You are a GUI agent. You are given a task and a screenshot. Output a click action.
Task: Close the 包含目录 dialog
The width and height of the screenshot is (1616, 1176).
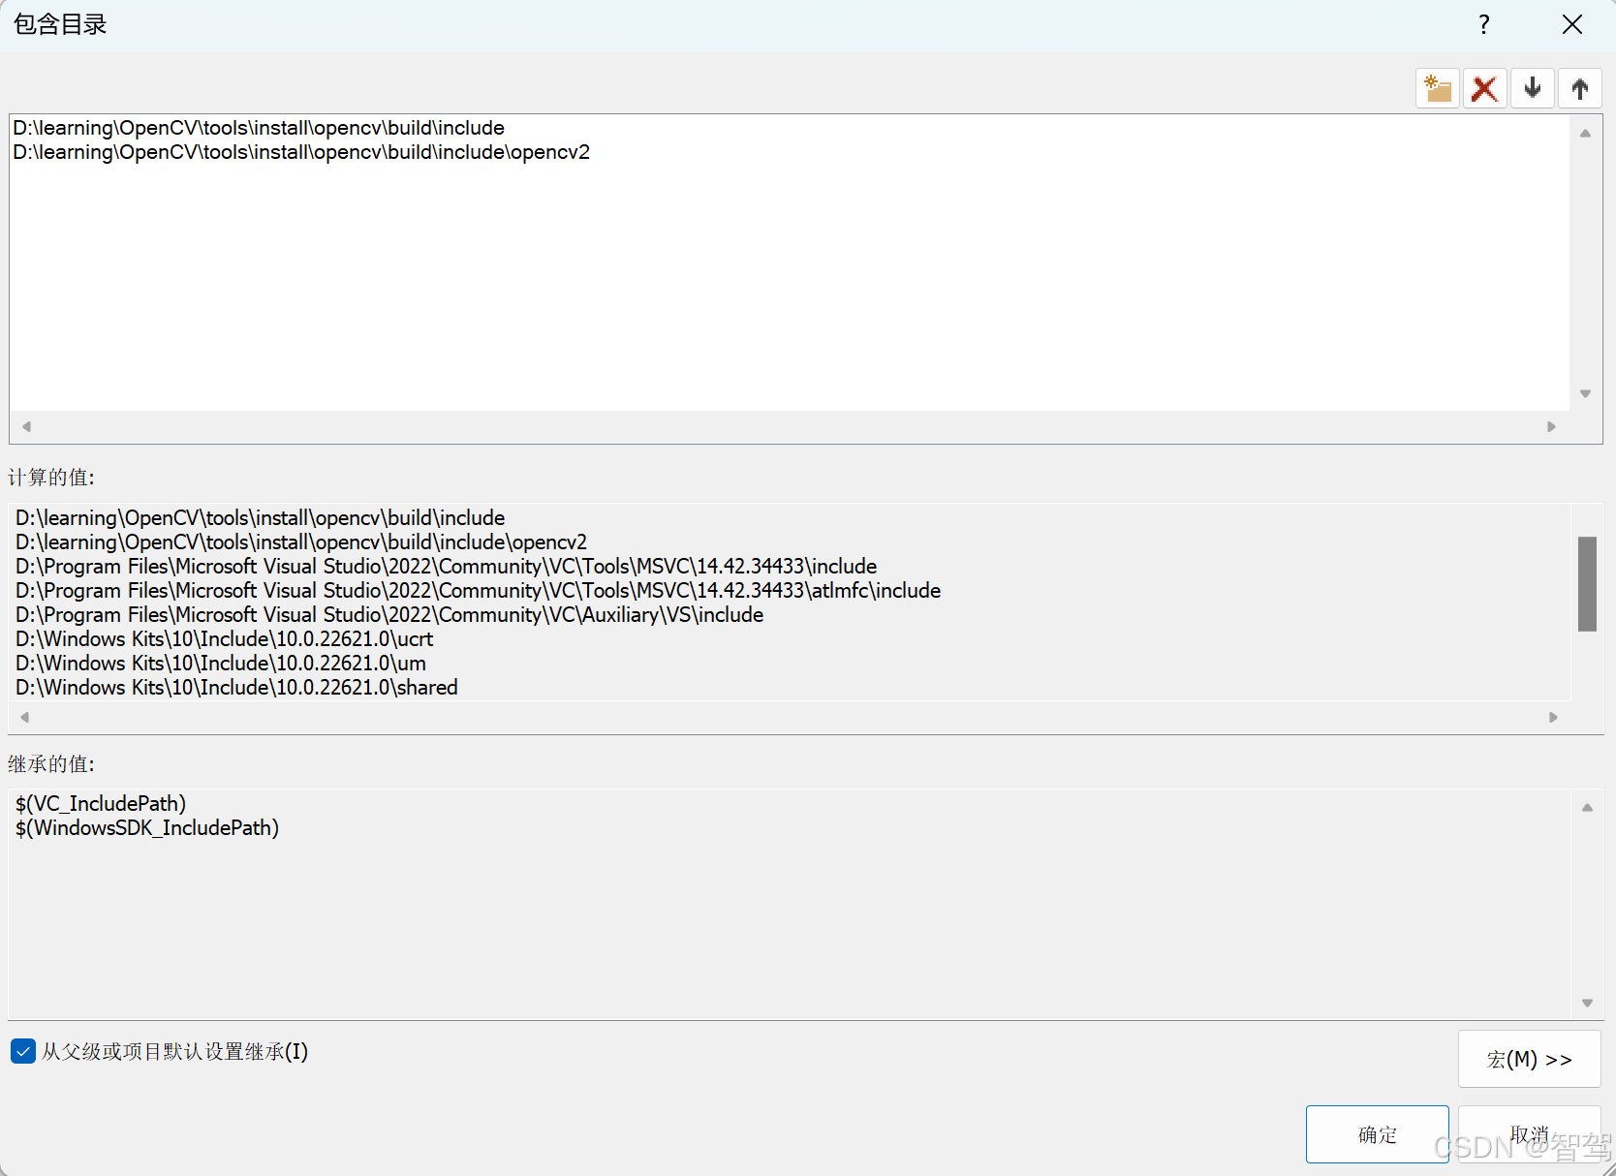(1572, 25)
